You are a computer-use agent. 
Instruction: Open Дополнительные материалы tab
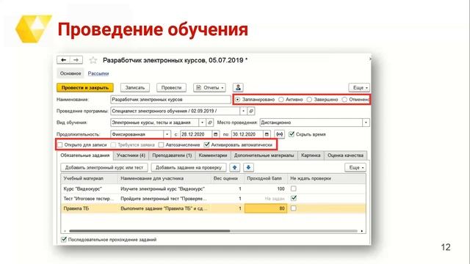point(264,155)
